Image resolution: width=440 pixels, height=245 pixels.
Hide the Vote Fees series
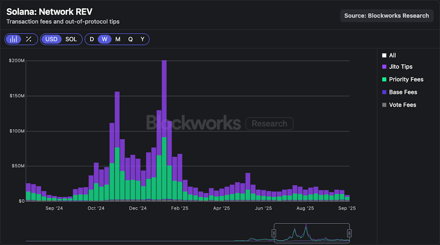point(384,105)
